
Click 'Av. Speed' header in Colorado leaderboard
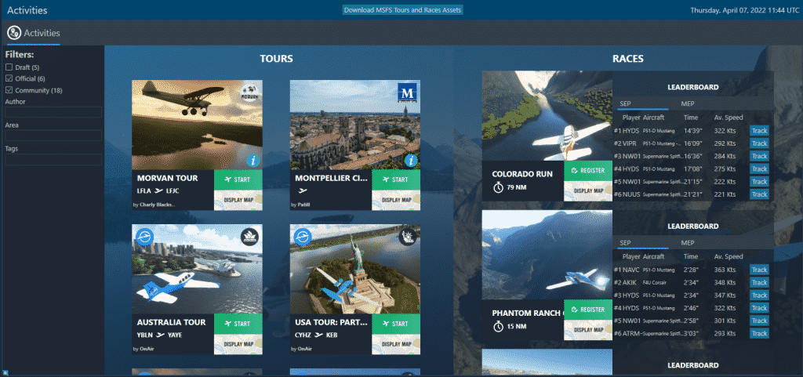pyautogui.click(x=729, y=118)
